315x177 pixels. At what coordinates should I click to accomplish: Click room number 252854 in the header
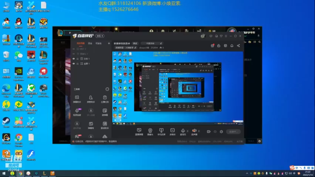point(154,48)
